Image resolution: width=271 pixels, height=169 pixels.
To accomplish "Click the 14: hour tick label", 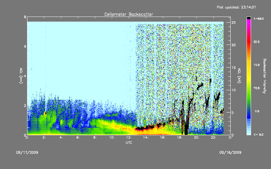I will pos(146,138).
